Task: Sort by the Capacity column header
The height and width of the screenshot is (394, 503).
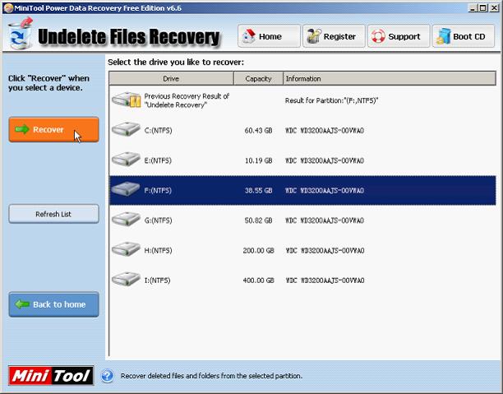Action: point(259,78)
